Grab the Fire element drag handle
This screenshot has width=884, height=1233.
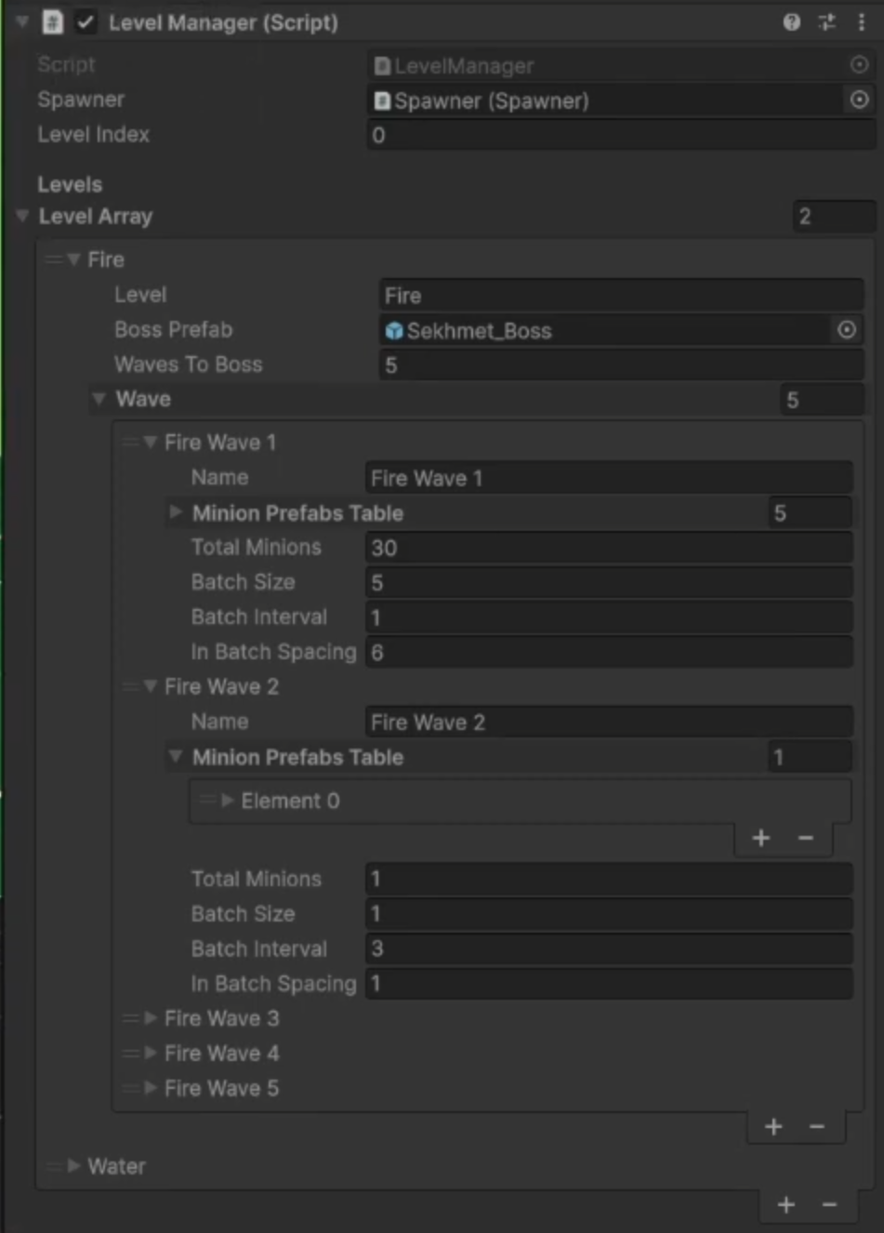[x=54, y=259]
